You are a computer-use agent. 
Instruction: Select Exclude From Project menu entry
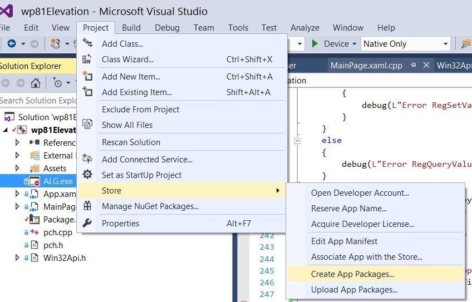click(181, 110)
